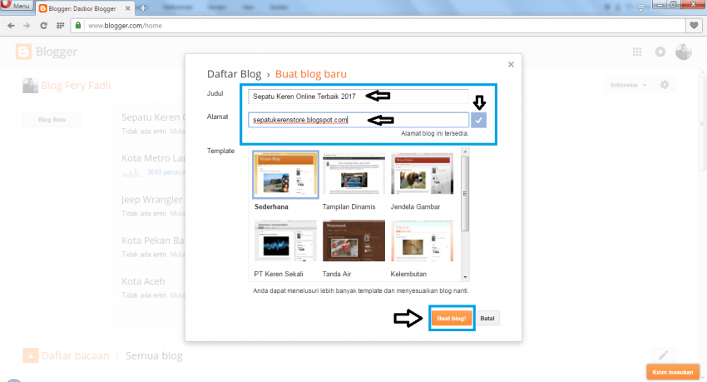Go forward to next page
The width and height of the screenshot is (707, 382).
tap(27, 26)
